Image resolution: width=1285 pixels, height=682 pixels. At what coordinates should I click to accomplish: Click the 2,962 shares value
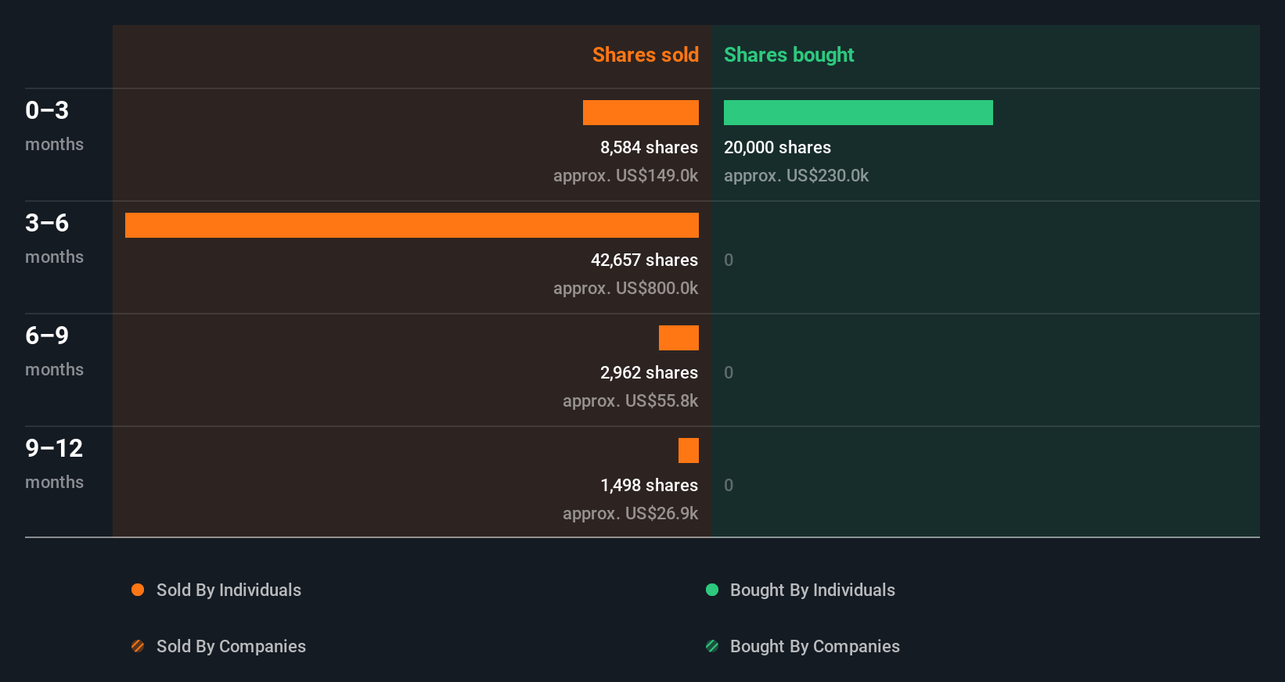(x=649, y=372)
